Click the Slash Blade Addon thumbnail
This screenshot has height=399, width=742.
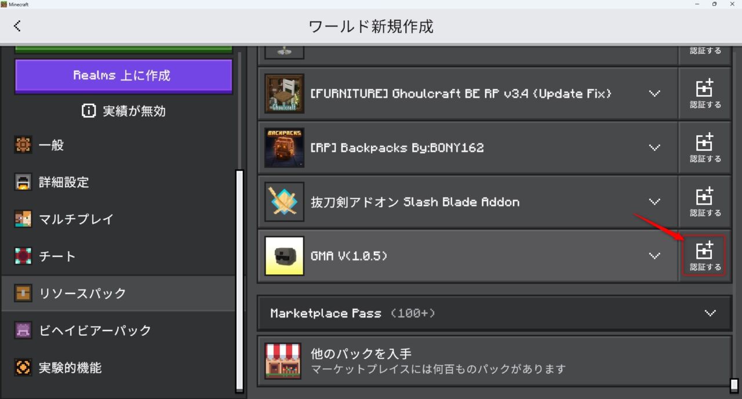(x=284, y=202)
